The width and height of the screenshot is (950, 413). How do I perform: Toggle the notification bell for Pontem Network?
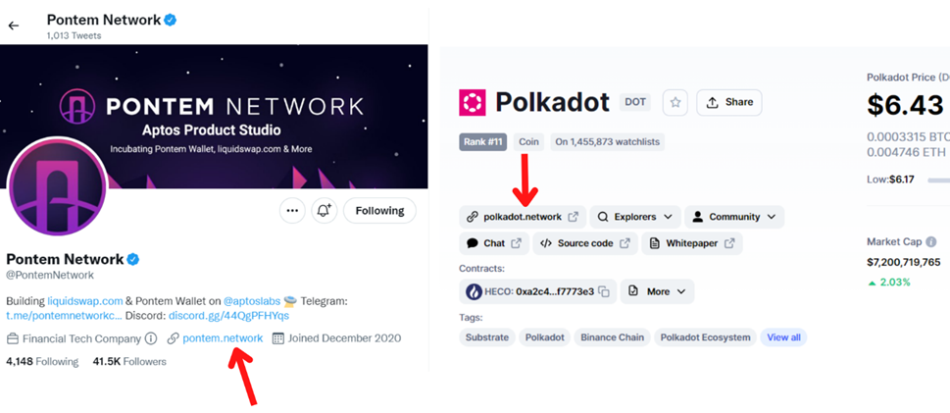tap(324, 210)
